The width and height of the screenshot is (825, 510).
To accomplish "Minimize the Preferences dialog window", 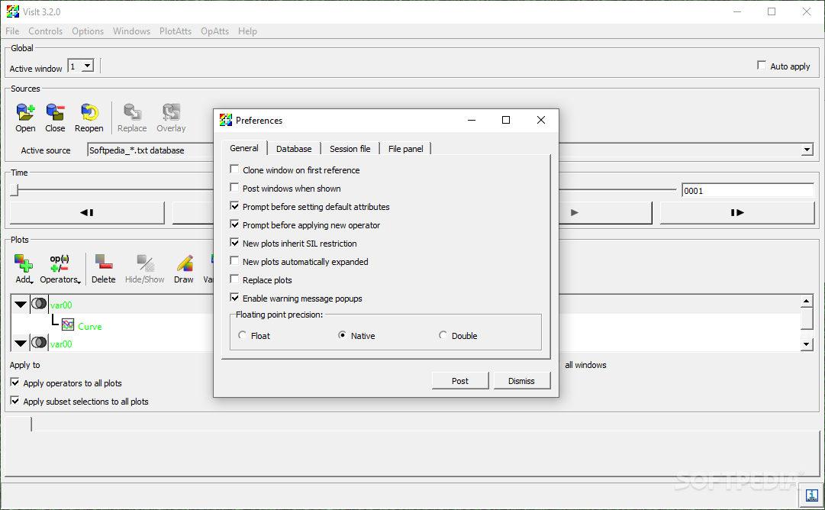I will (x=472, y=120).
